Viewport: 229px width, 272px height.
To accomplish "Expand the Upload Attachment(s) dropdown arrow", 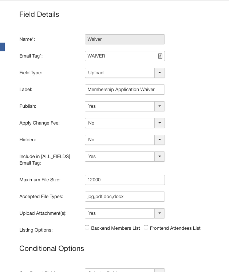I will [160, 213].
